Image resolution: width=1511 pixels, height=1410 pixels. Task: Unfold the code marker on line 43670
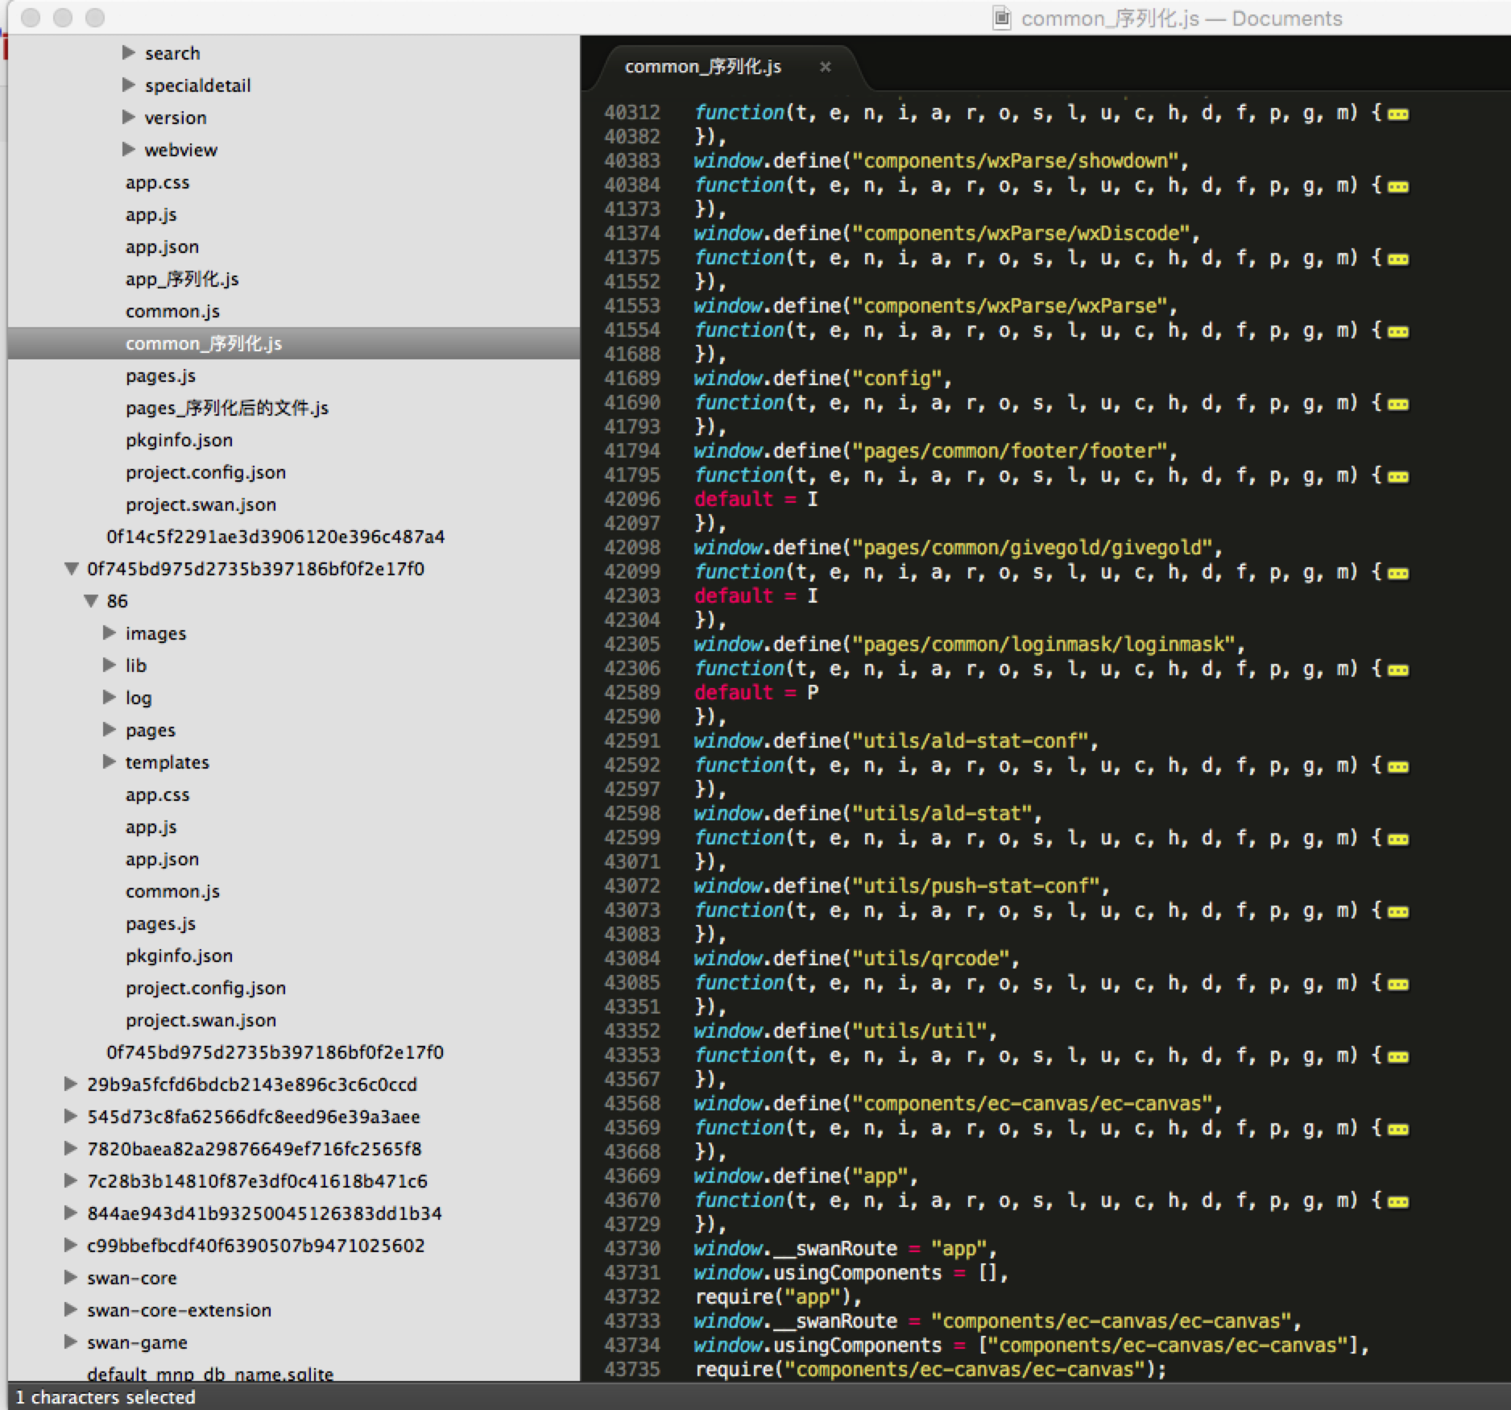coord(1398,1201)
